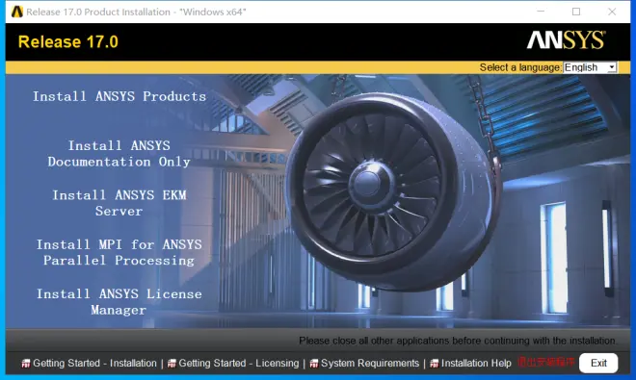This screenshot has height=380, width=636.
Task: Select Install MPI for ANSYS Parallel Processing
Action: coord(119,252)
